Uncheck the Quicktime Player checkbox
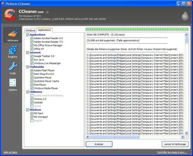This screenshot has width=193, height=156. pos(32,78)
